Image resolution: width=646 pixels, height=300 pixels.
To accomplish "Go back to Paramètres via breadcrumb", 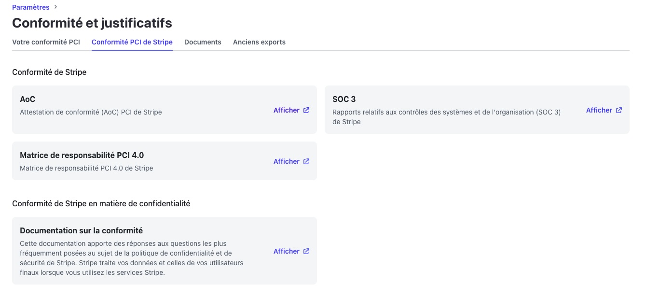I will point(31,7).
